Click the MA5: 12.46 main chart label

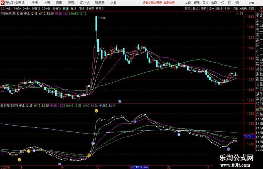point(31,14)
